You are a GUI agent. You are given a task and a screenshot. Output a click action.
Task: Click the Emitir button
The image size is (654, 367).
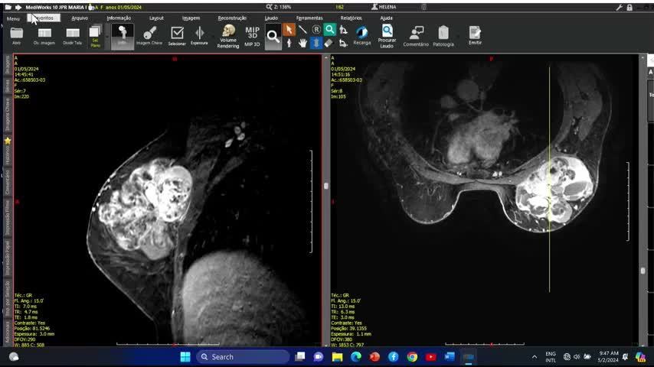(x=475, y=35)
